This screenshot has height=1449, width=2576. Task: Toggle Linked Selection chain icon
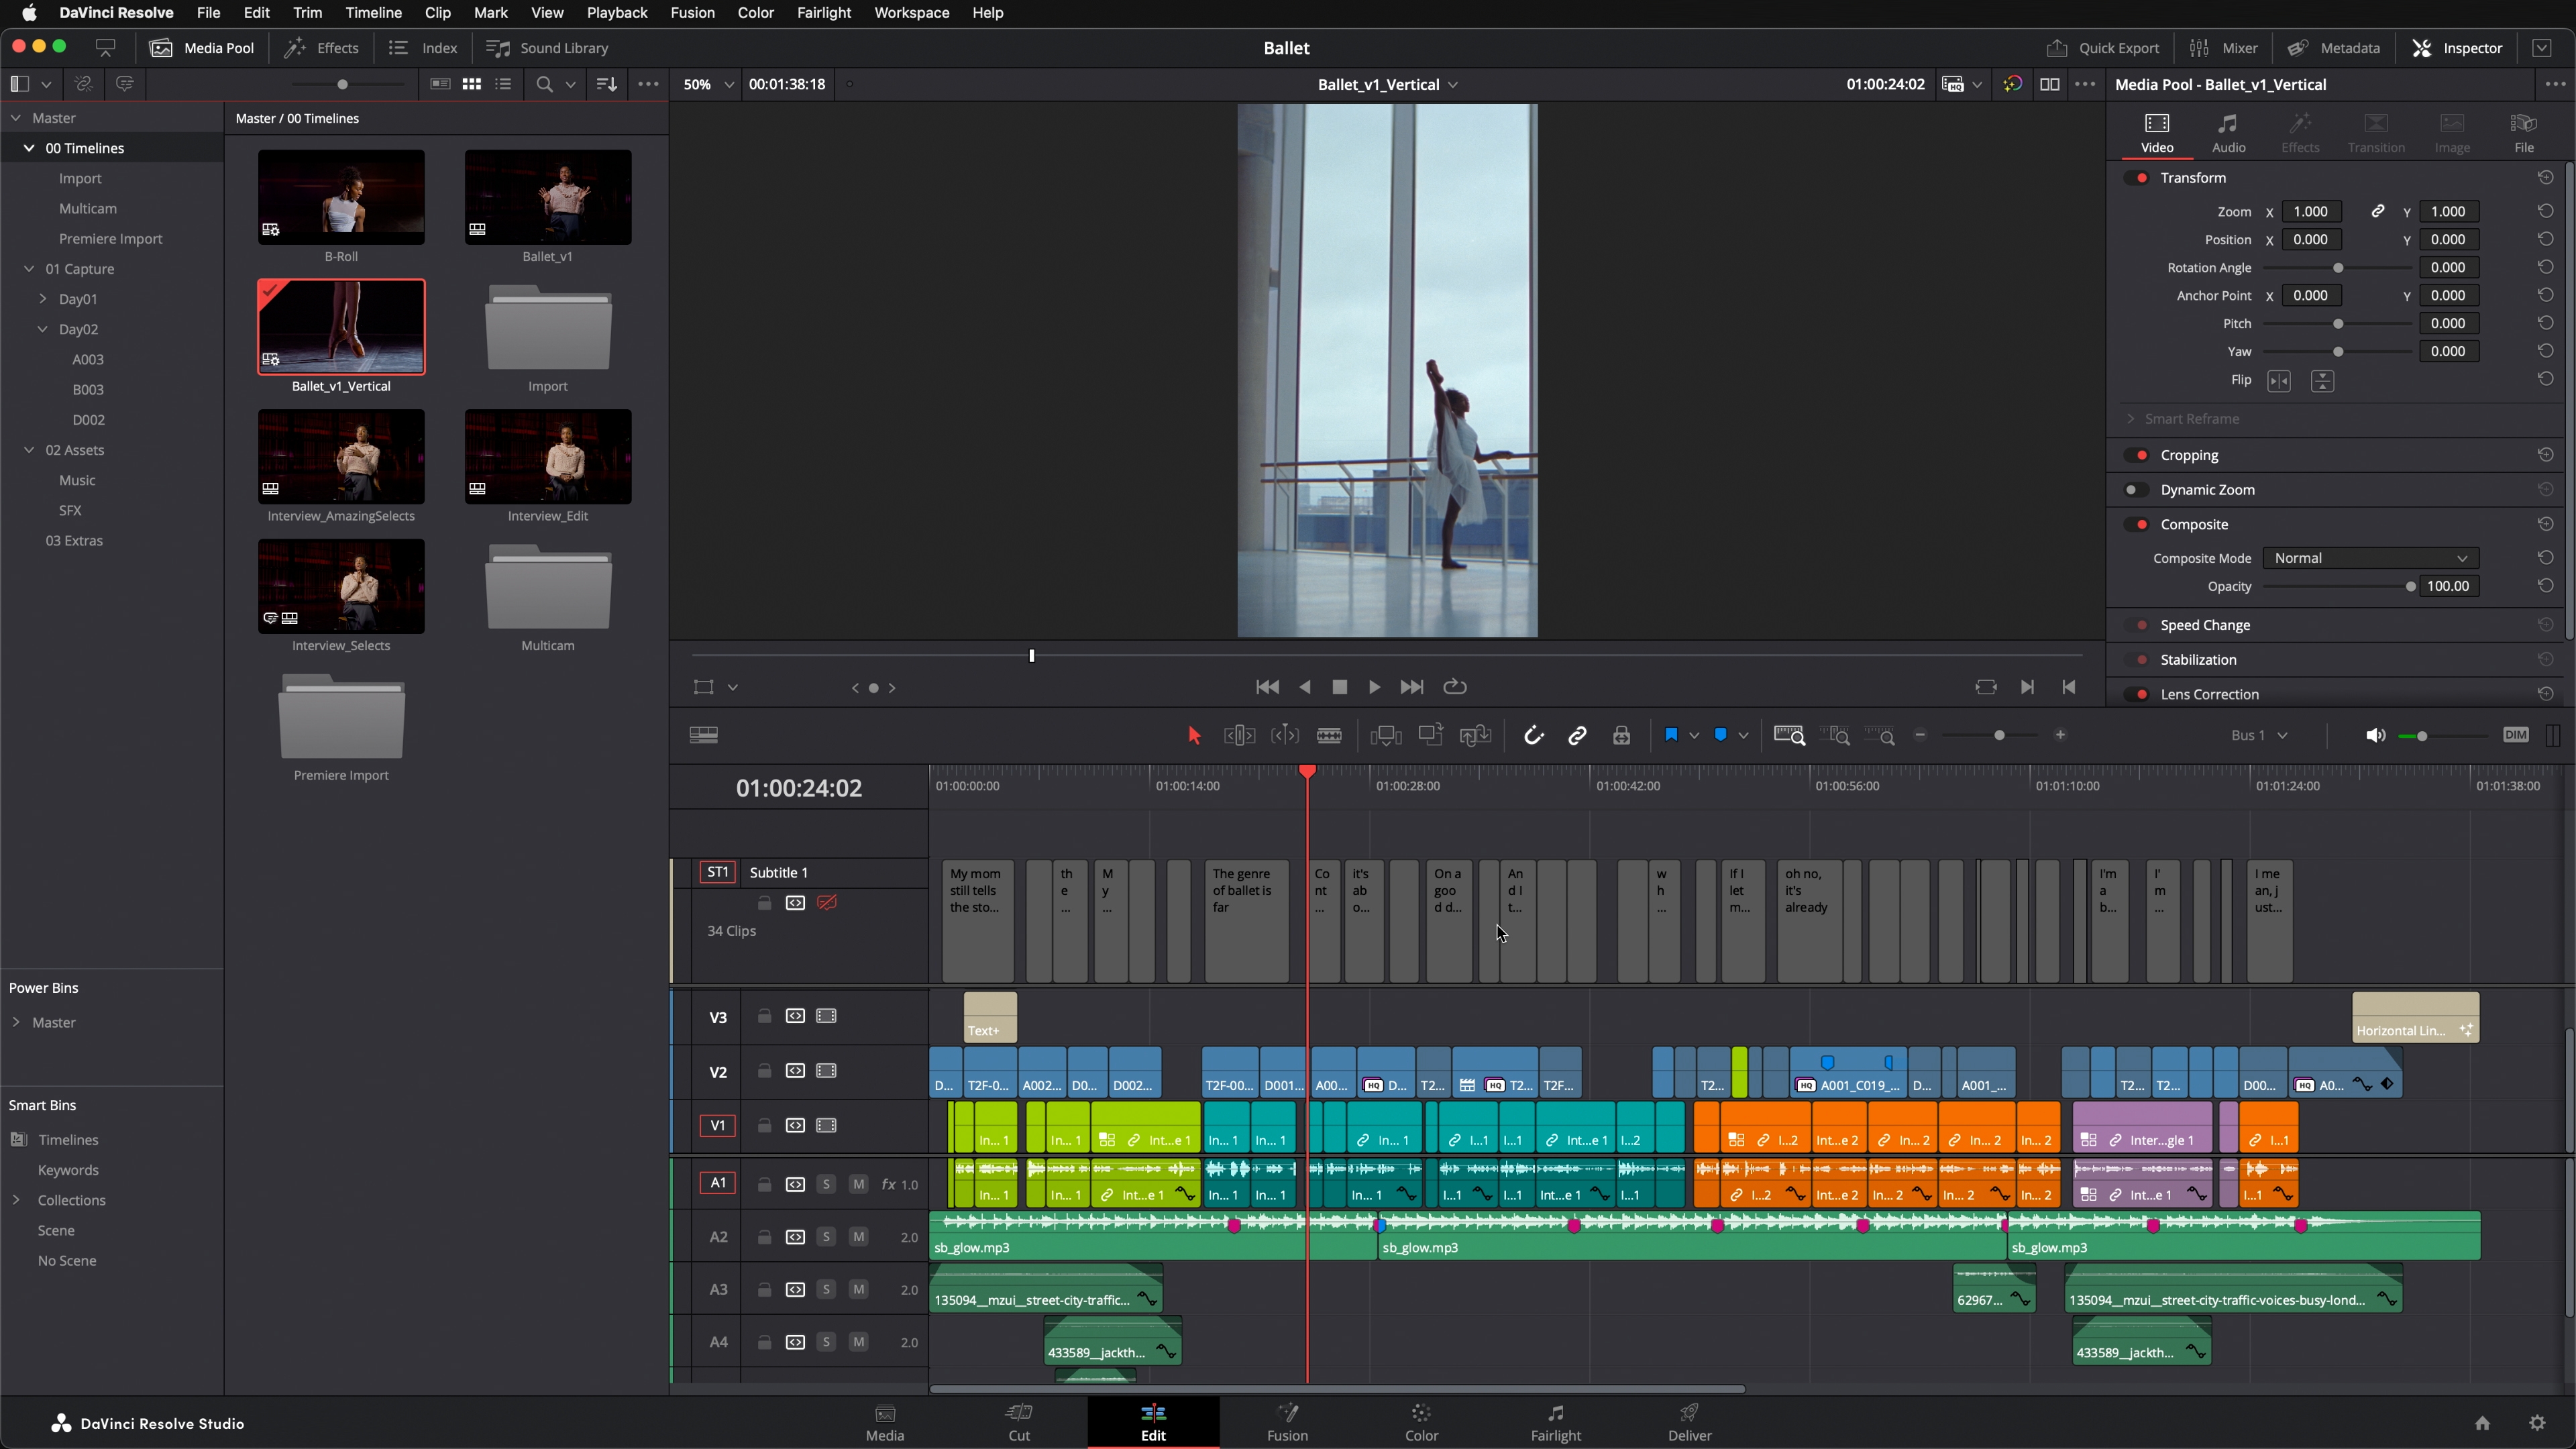(1577, 736)
